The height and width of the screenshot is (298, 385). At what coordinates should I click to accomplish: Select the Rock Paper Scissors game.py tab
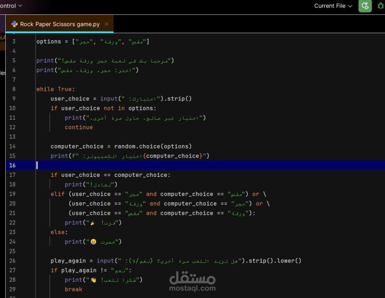pyautogui.click(x=60, y=24)
